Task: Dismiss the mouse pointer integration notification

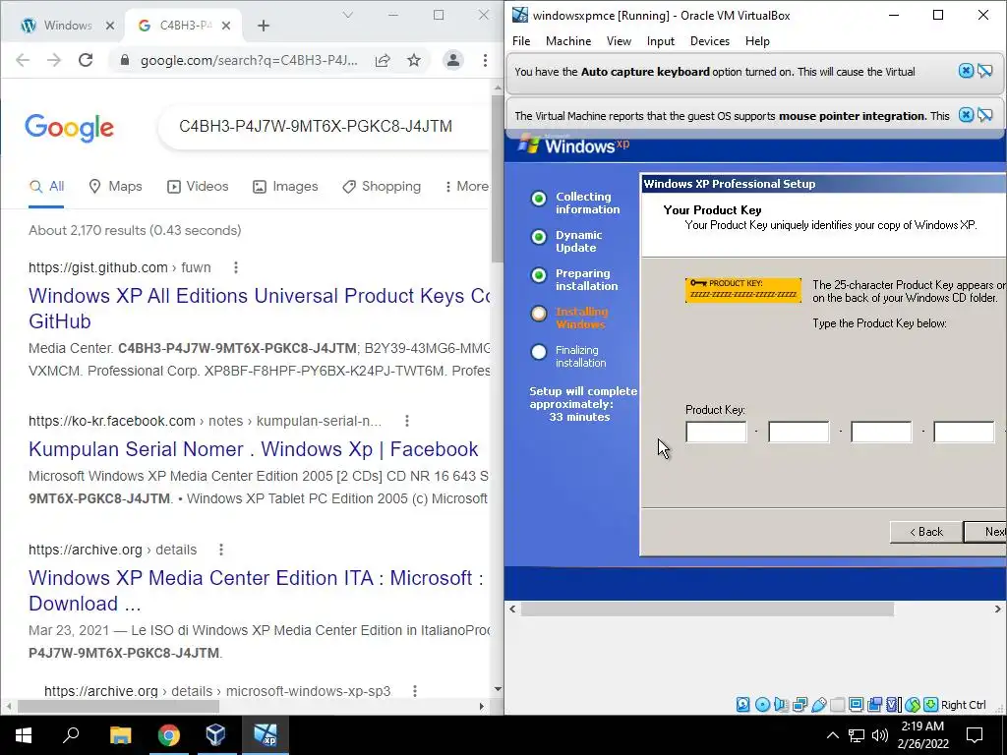Action: tap(966, 115)
